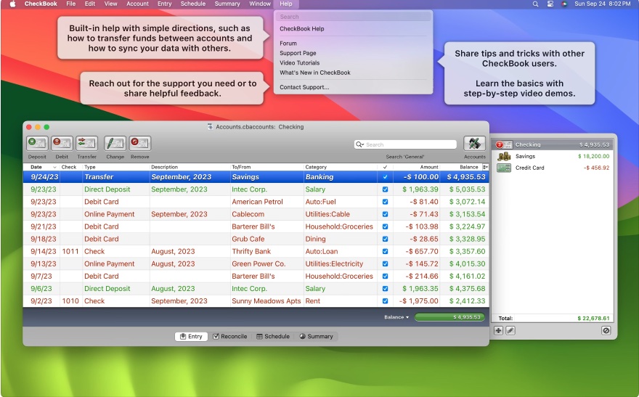Open the column options button after Balance header

coord(485,167)
